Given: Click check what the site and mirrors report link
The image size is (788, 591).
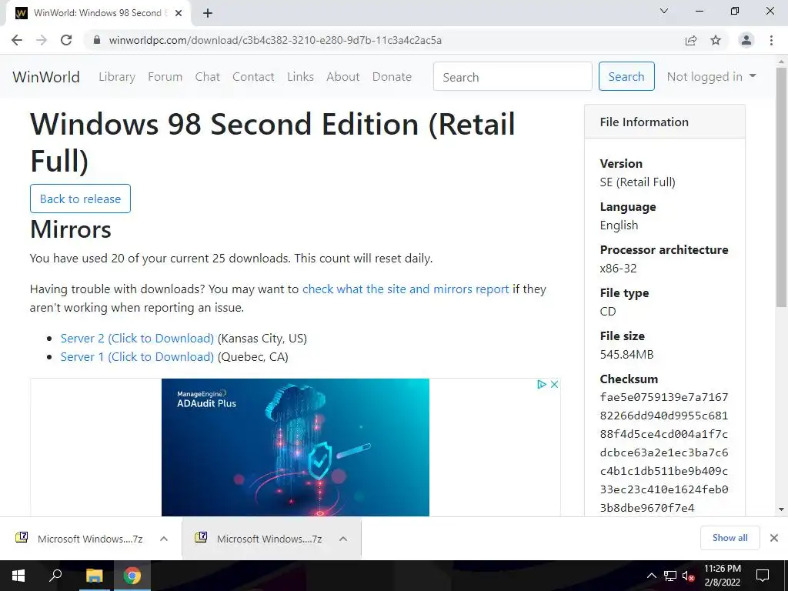Looking at the screenshot, I should (x=406, y=289).
